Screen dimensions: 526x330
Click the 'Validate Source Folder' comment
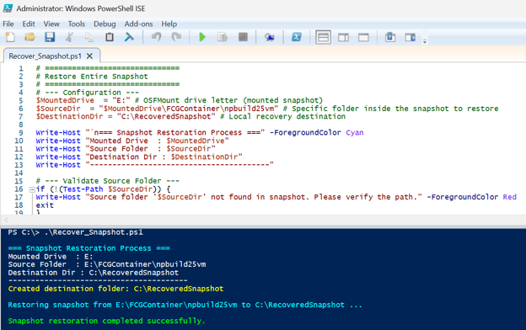108,181
